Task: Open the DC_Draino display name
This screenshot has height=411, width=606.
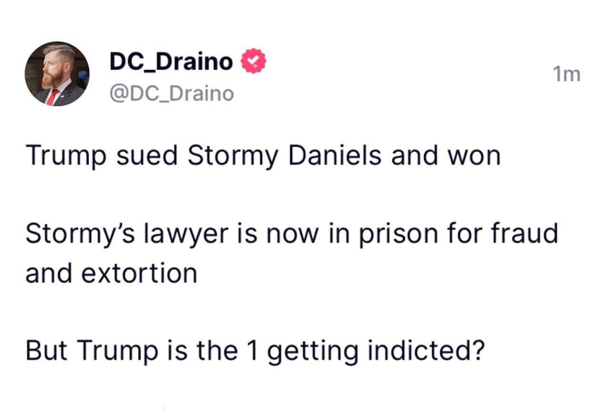Action: pyautogui.click(x=171, y=61)
